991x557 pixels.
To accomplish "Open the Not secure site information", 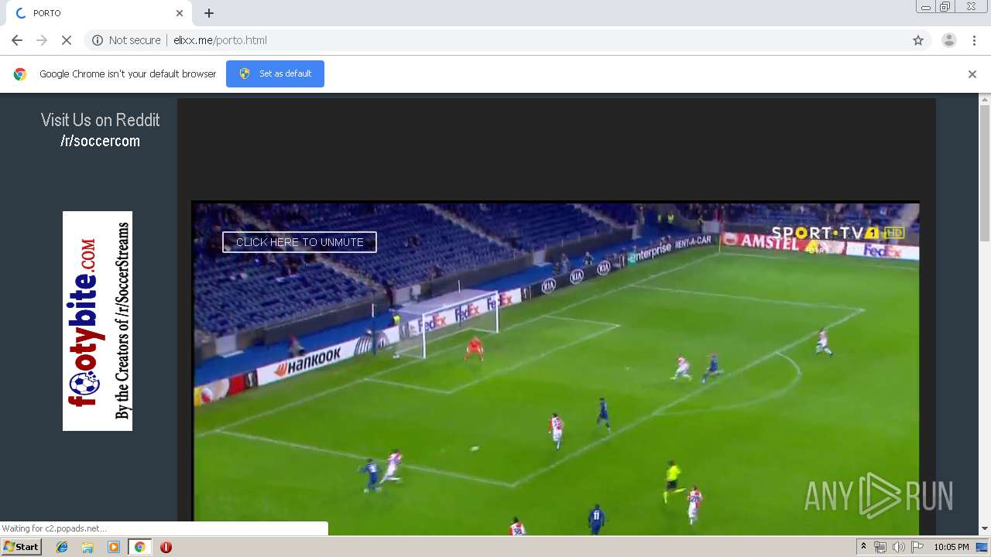I will (x=126, y=40).
